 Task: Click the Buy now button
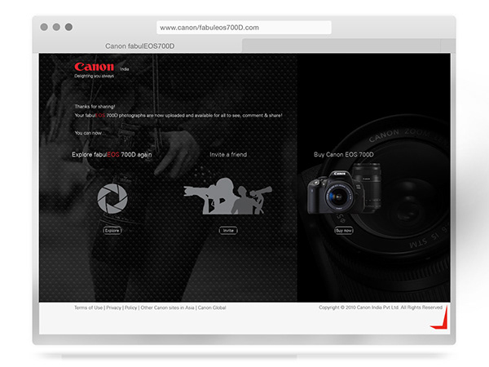point(344,231)
